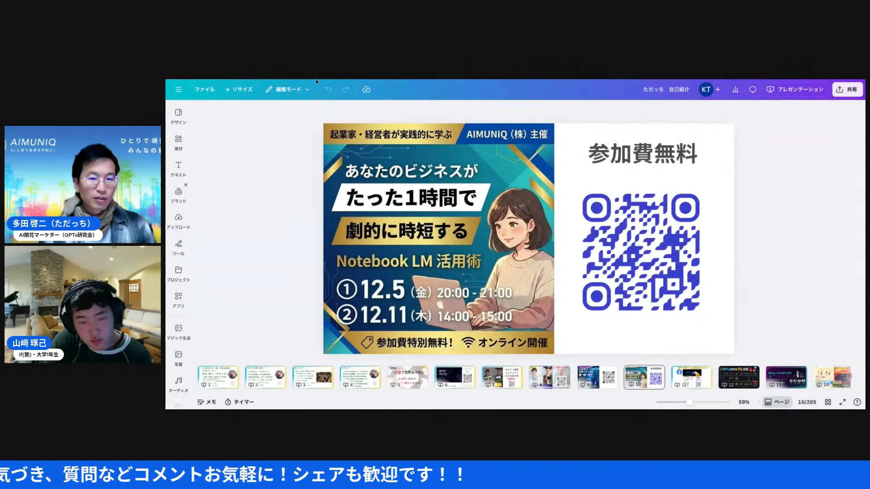
Task: Open the ファイル menu
Action: pos(204,89)
